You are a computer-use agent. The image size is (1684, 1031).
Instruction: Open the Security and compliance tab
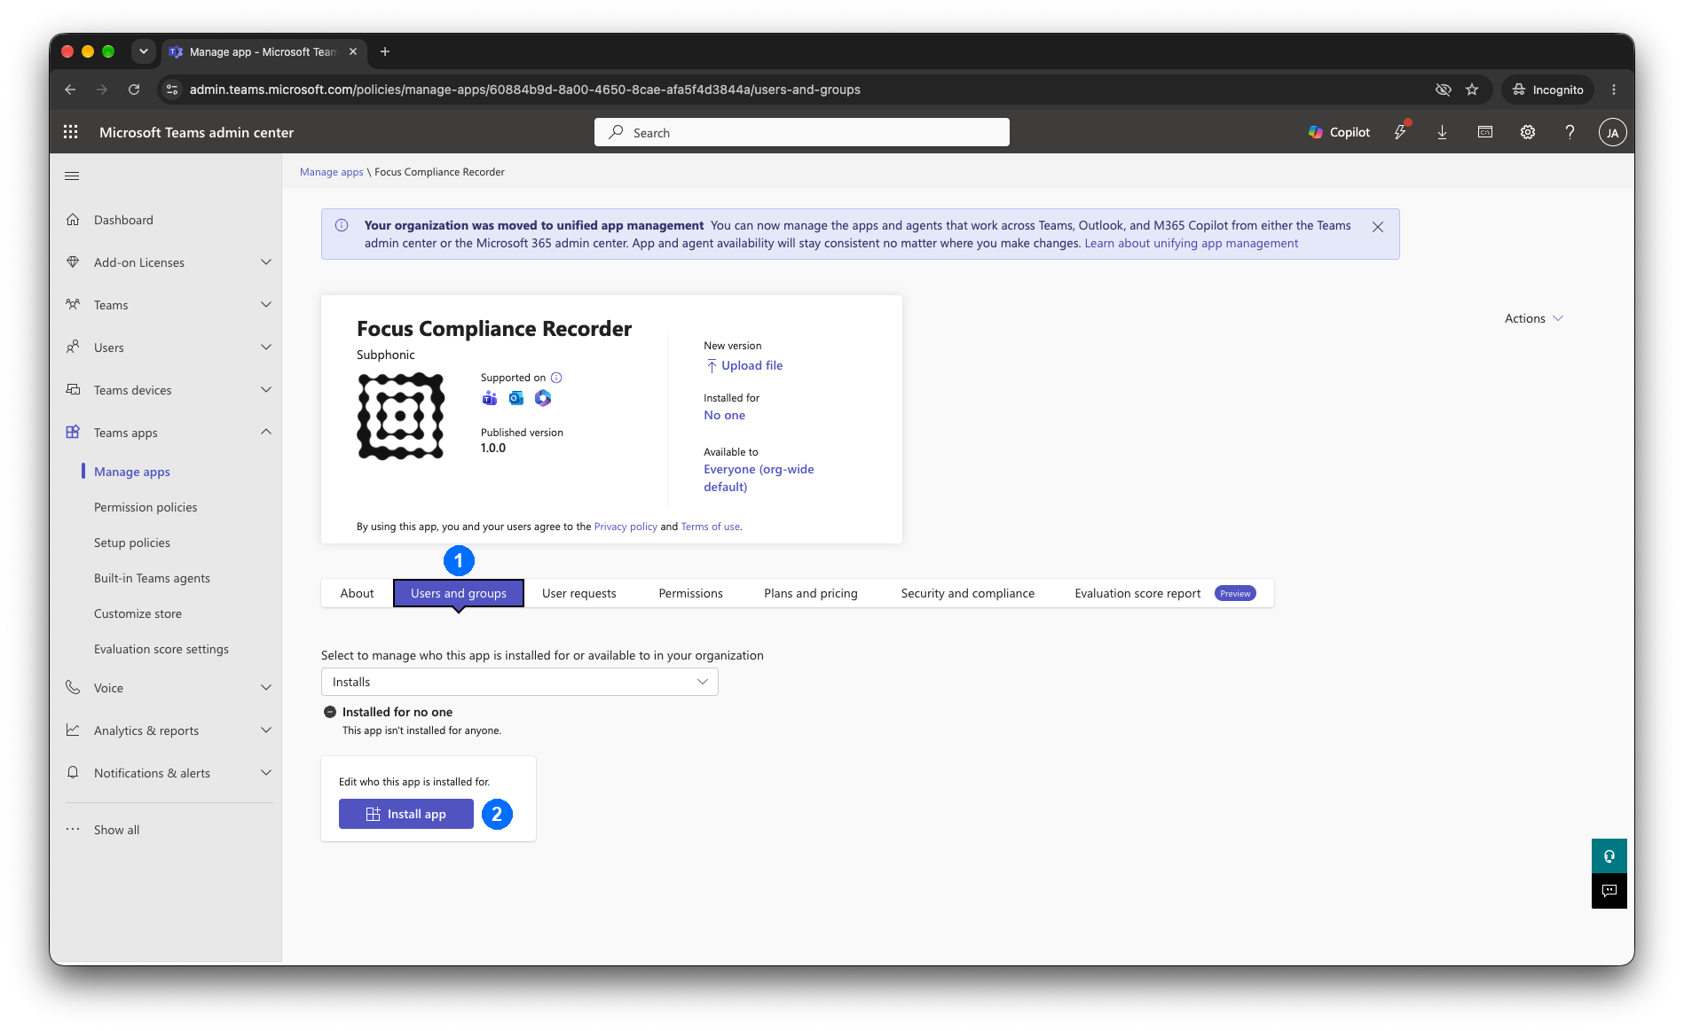967,593
